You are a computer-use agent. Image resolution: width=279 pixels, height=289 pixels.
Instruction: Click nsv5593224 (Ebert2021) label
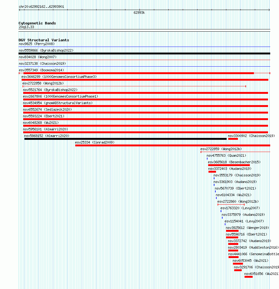[x=44, y=116]
